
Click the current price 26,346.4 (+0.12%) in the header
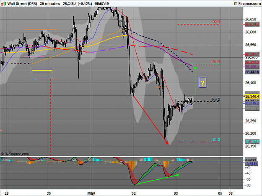[78, 4]
